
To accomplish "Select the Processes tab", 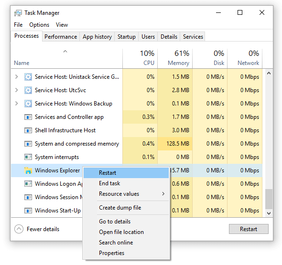I will point(26,36).
